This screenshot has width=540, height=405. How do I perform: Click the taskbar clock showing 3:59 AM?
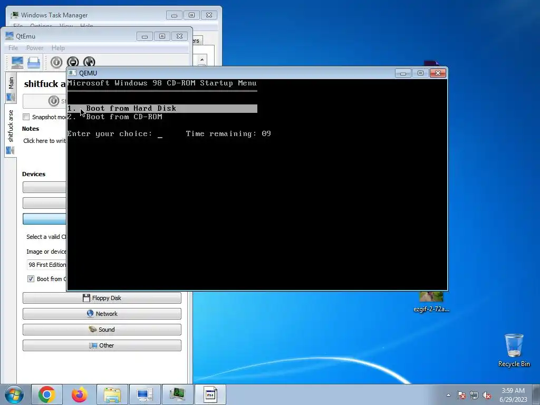click(x=513, y=395)
